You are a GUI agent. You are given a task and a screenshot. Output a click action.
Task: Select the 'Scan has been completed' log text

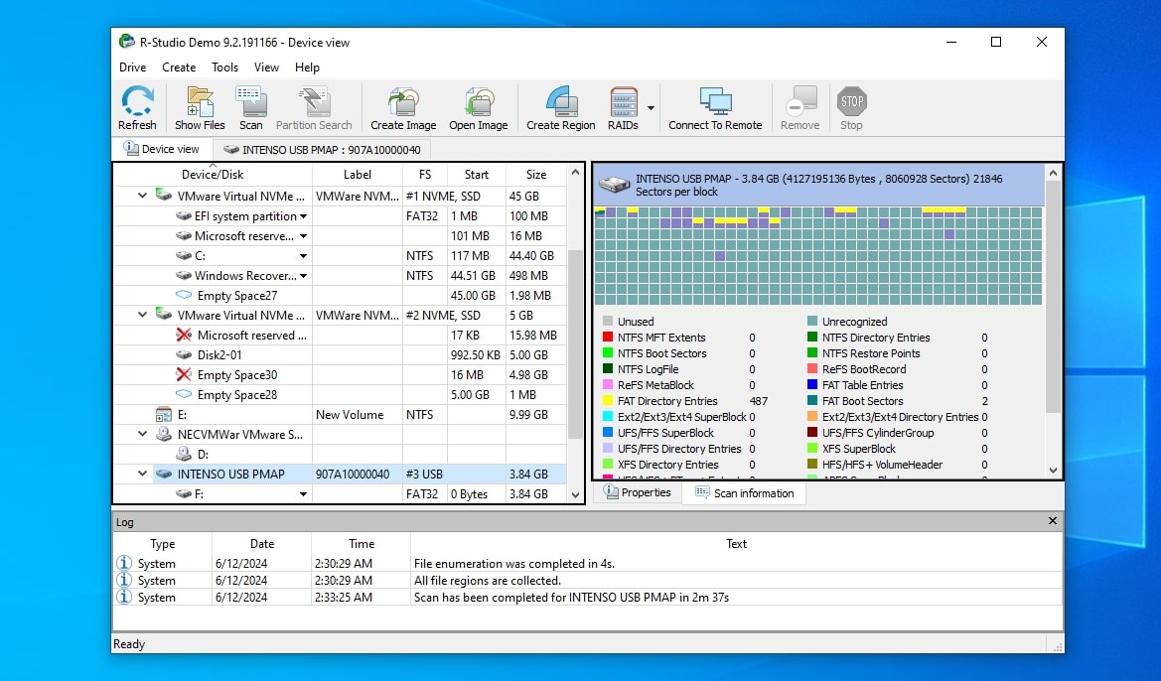tap(571, 598)
